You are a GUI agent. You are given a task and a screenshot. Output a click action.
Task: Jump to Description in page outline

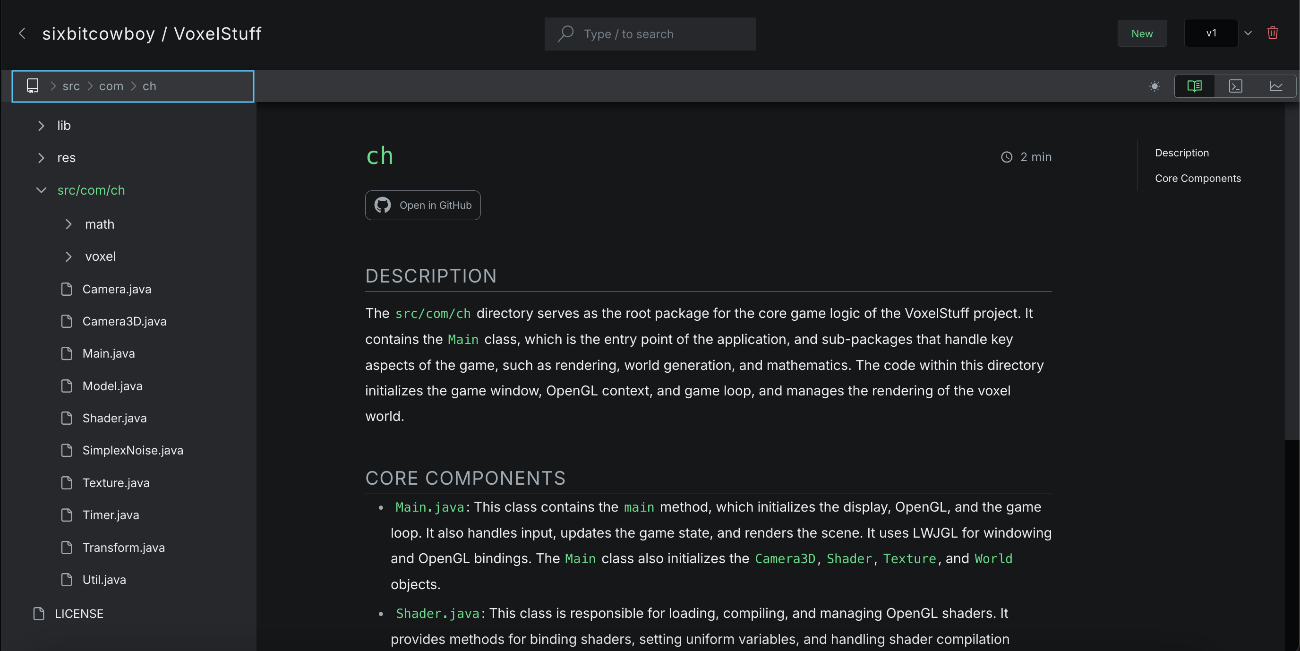1182,153
